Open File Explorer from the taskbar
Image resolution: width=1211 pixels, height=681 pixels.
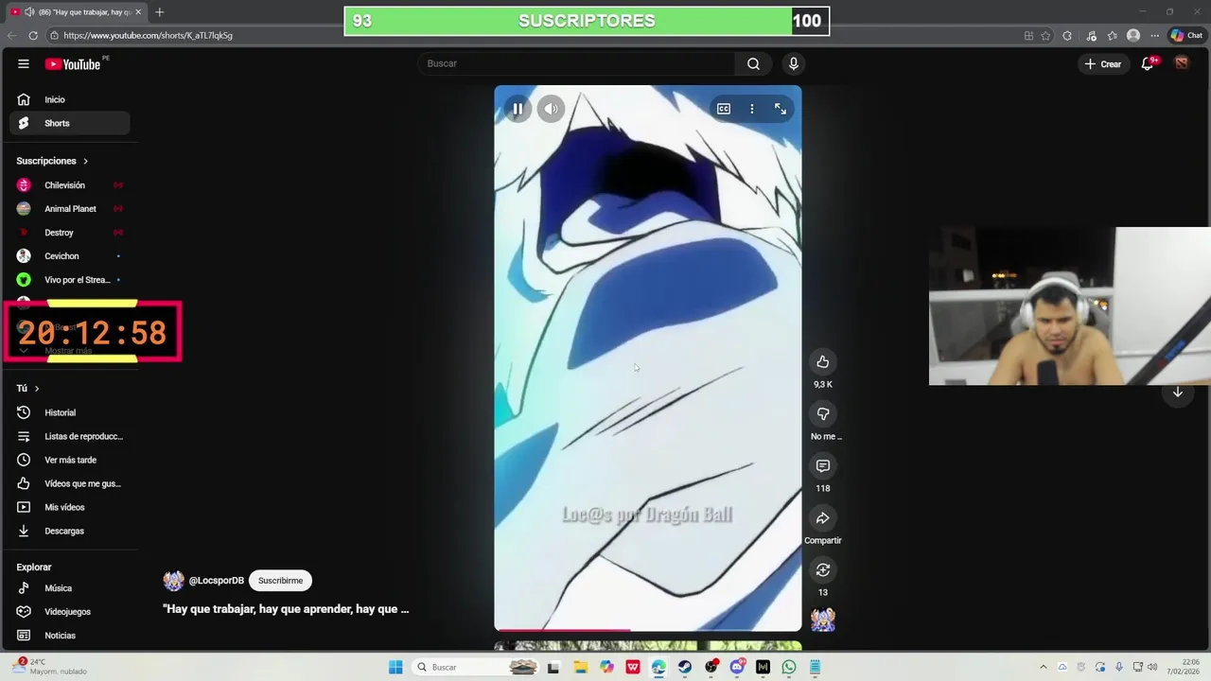click(580, 667)
